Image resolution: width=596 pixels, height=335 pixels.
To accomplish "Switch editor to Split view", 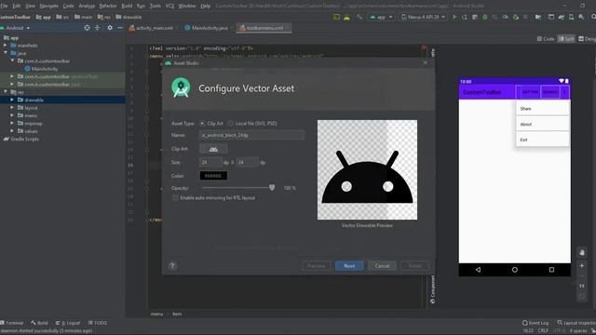I will [566, 39].
